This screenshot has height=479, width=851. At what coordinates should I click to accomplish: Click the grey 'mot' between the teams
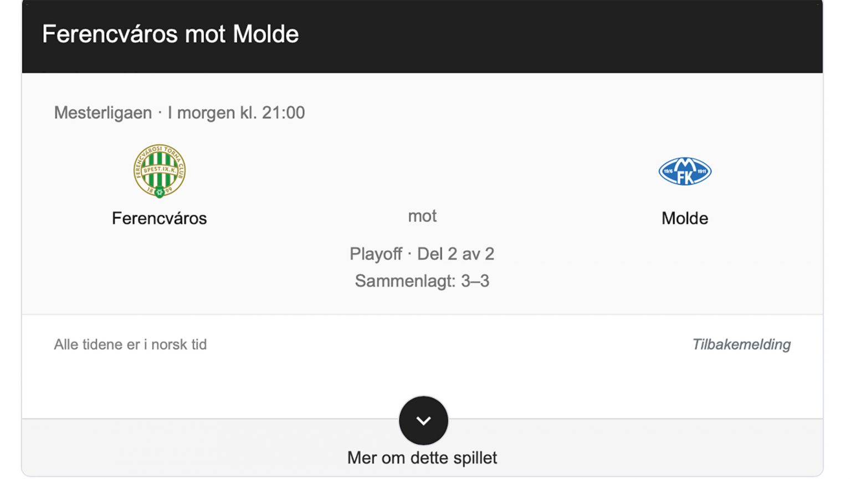coord(422,216)
